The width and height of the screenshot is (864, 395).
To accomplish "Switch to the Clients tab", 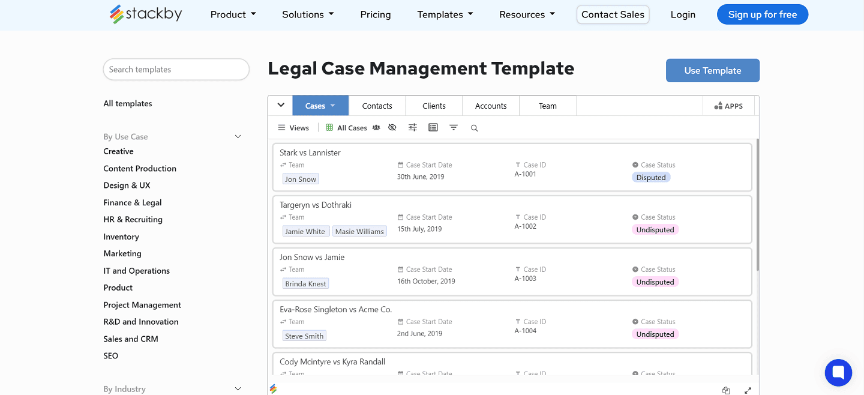I will pyautogui.click(x=434, y=106).
